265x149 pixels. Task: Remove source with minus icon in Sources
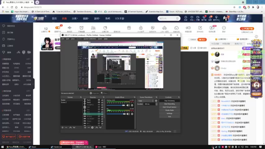pos(88,127)
